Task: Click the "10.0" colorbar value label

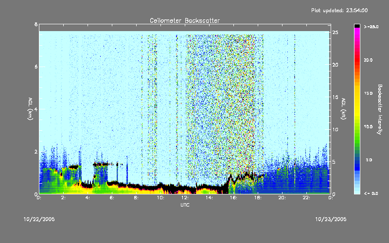Action: point(368,127)
